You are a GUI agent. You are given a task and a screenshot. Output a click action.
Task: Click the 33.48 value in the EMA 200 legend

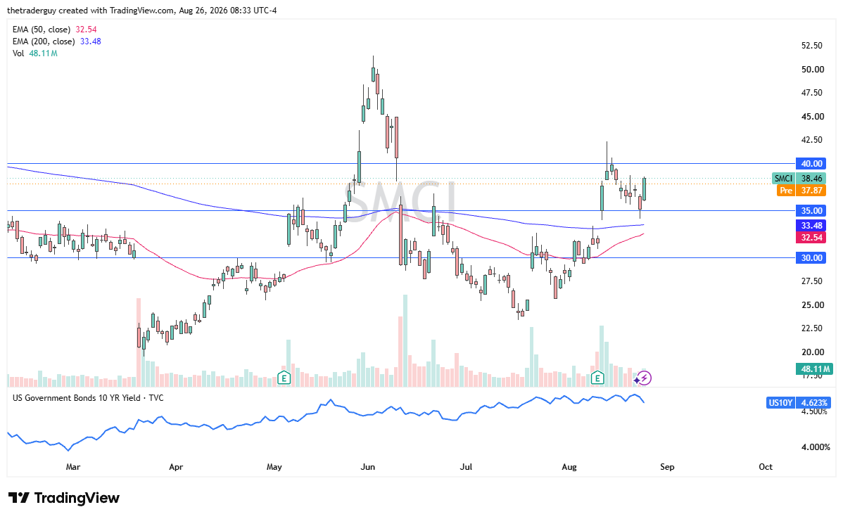point(90,41)
